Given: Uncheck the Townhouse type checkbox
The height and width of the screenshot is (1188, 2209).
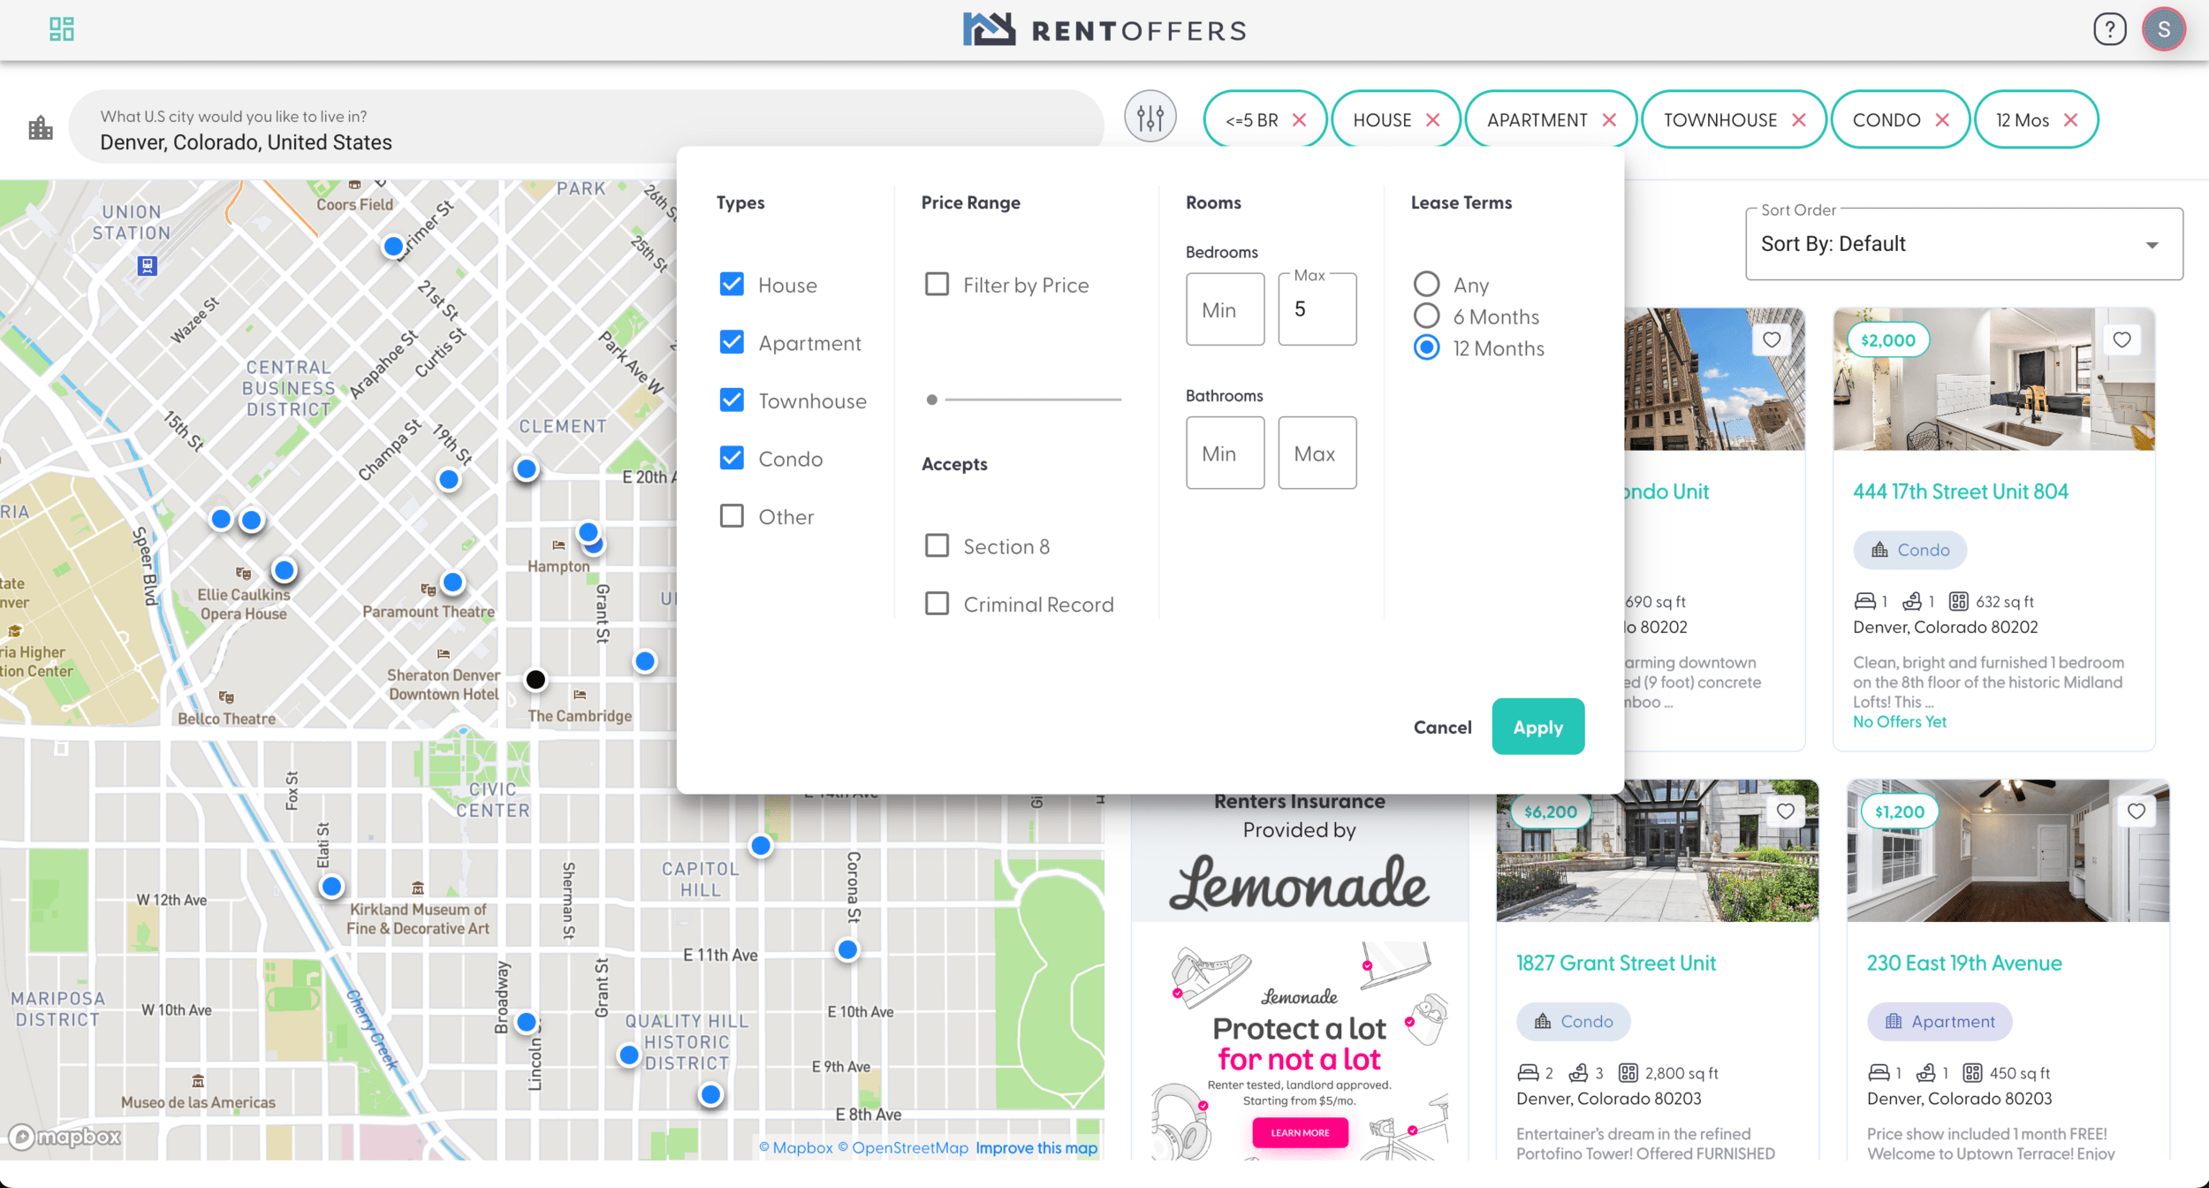Looking at the screenshot, I should (732, 400).
